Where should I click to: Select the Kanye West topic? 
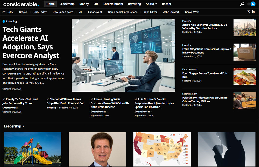pos(192,12)
